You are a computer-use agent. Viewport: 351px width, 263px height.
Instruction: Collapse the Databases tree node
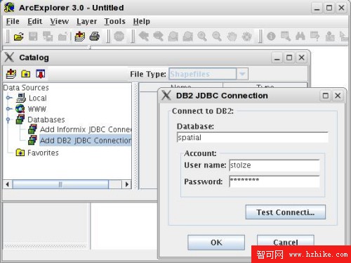pos(8,120)
